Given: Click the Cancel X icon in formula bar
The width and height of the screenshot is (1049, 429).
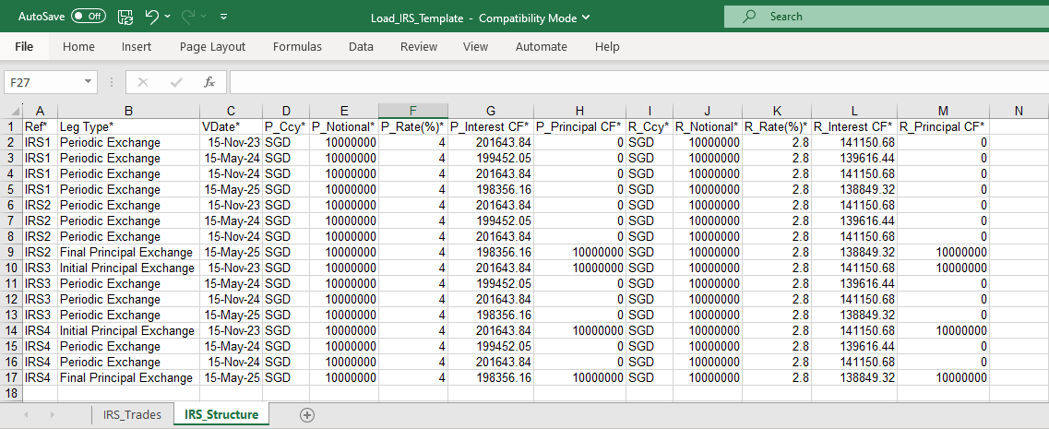Looking at the screenshot, I should point(142,82).
